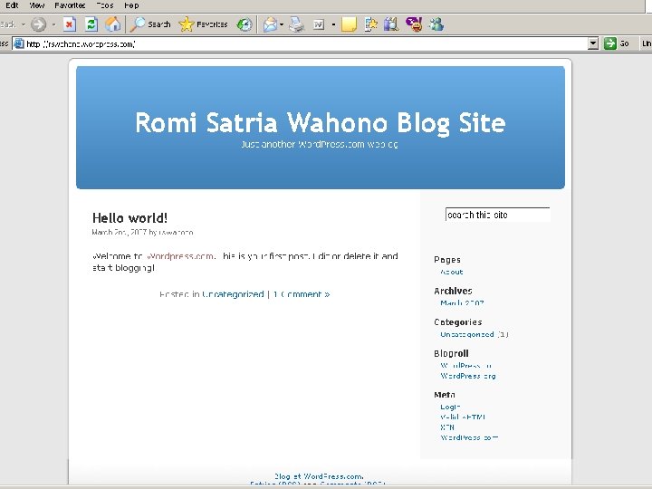Image resolution: width=652 pixels, height=489 pixels.
Task: Launch Yahoo Messenger toolbar icon
Action: point(414,24)
